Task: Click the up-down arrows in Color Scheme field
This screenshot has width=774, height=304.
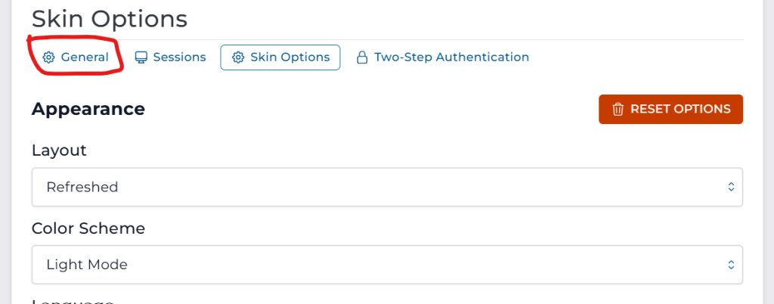Action: tap(730, 265)
